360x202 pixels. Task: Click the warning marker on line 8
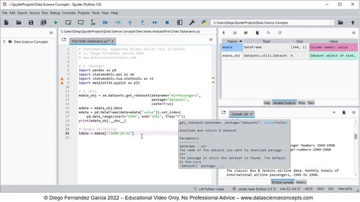pos(62,79)
